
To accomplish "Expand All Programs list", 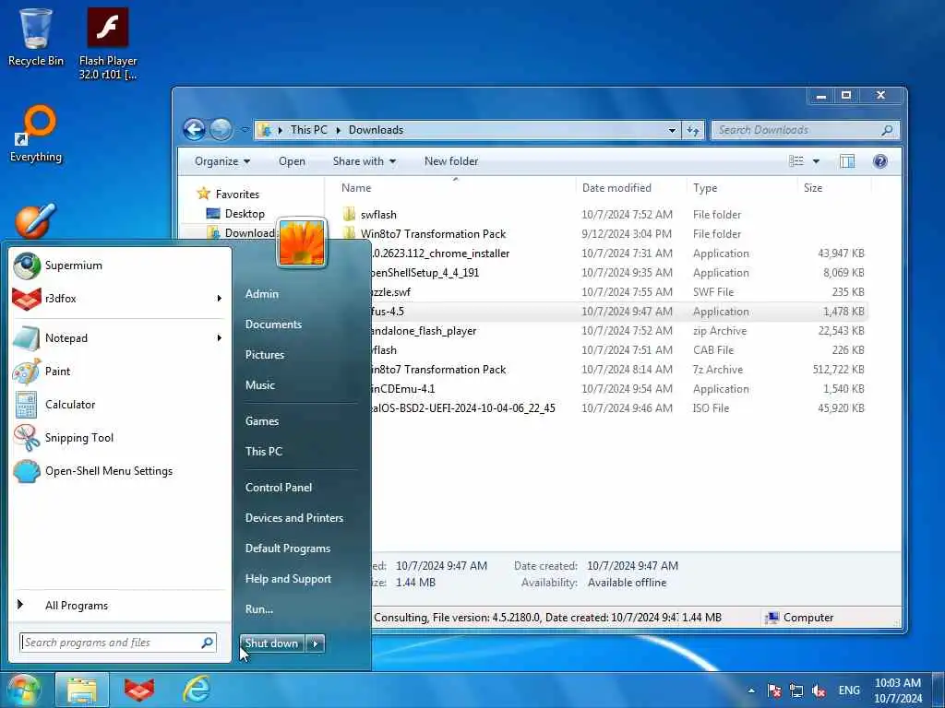I will (x=77, y=606).
